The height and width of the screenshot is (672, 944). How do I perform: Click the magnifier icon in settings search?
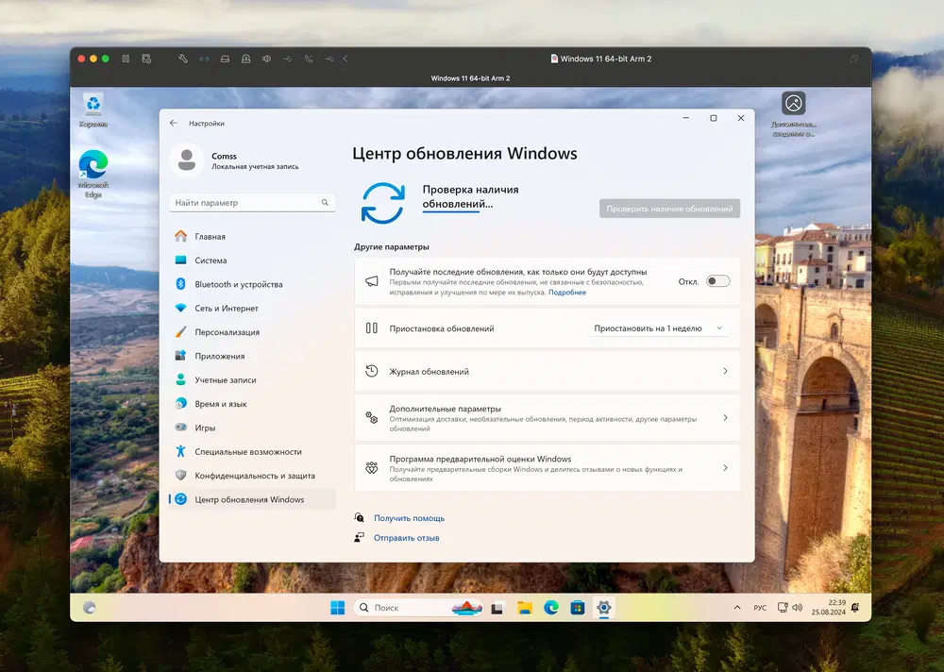[325, 203]
